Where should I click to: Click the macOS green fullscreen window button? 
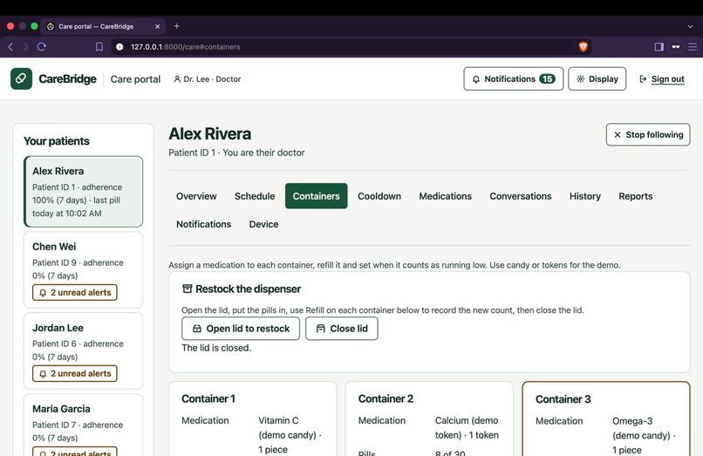[x=34, y=26]
